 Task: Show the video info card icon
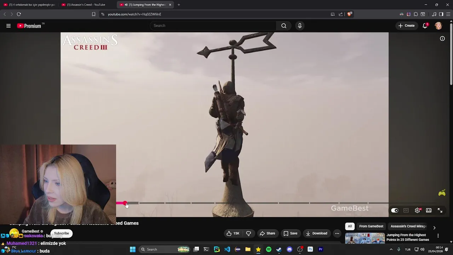pos(442,39)
